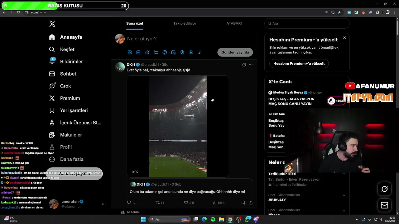Switch to the Sana özel tab

point(135,23)
